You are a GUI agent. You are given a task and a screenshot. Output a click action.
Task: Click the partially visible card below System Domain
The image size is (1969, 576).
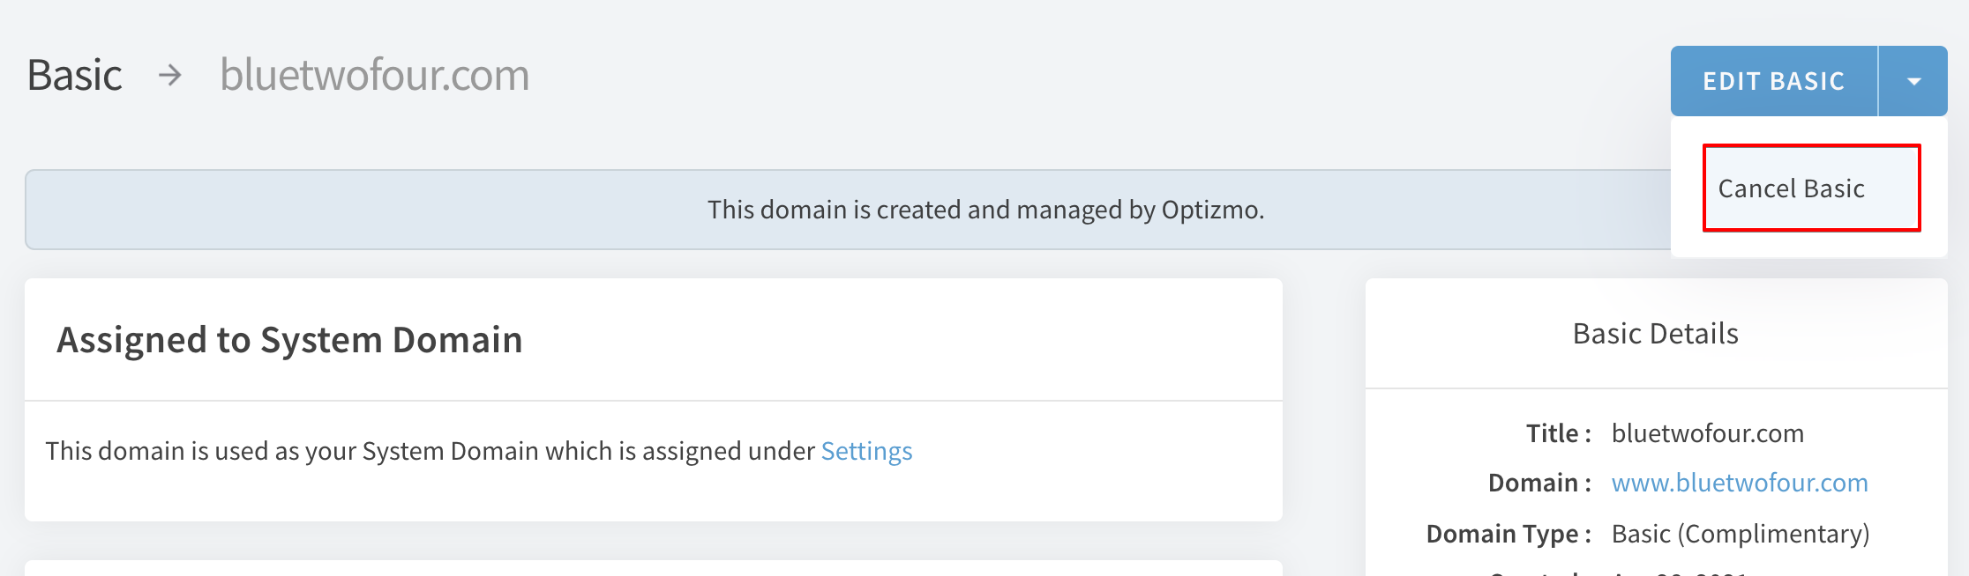click(654, 568)
